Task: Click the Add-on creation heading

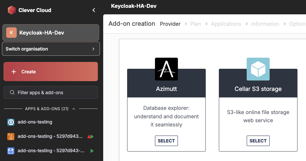Action: (x=132, y=24)
